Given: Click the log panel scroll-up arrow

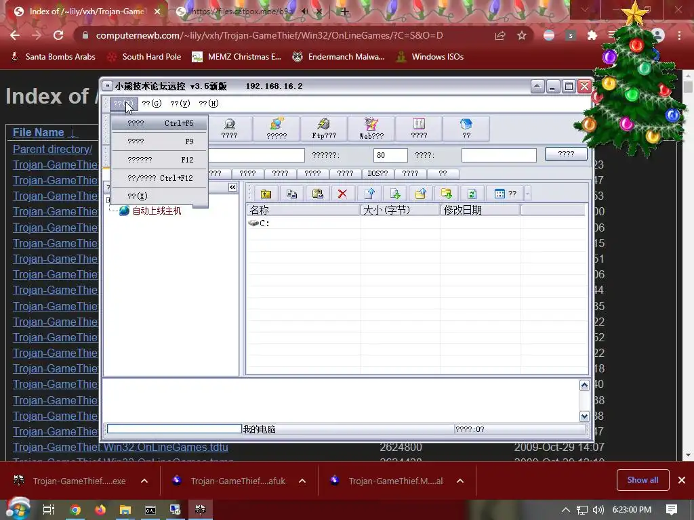Looking at the screenshot, I should coord(584,385).
